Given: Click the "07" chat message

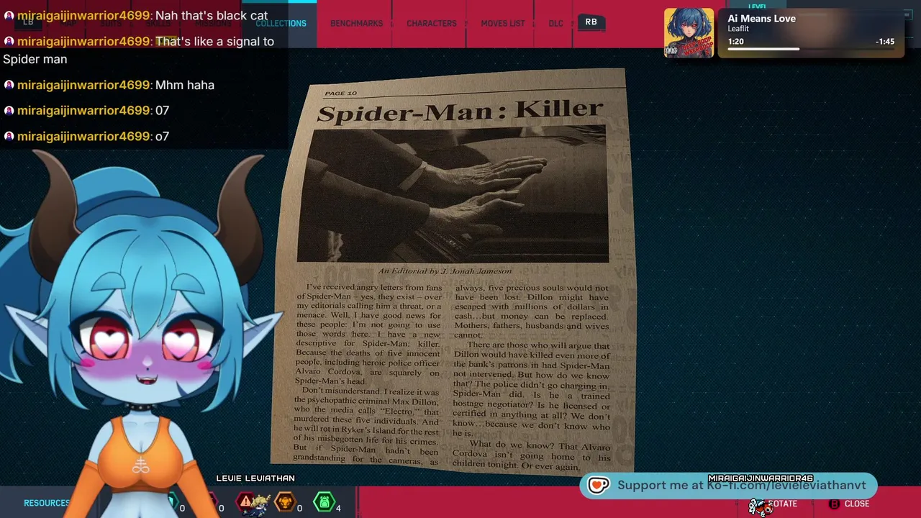Looking at the screenshot, I should (x=162, y=110).
